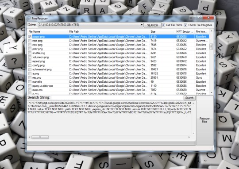Sort by File Path column header
This screenshot has width=239, height=169.
pos(108,31)
